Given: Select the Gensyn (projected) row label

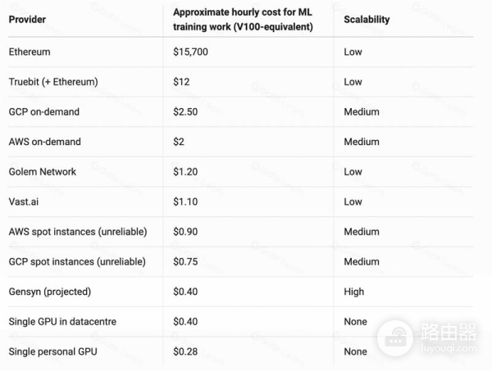Looking at the screenshot, I should [49, 292].
